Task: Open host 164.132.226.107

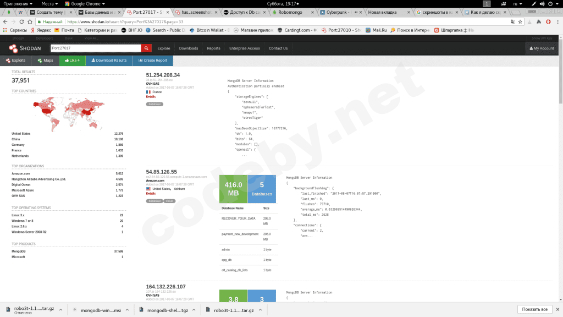Action: click(165, 287)
